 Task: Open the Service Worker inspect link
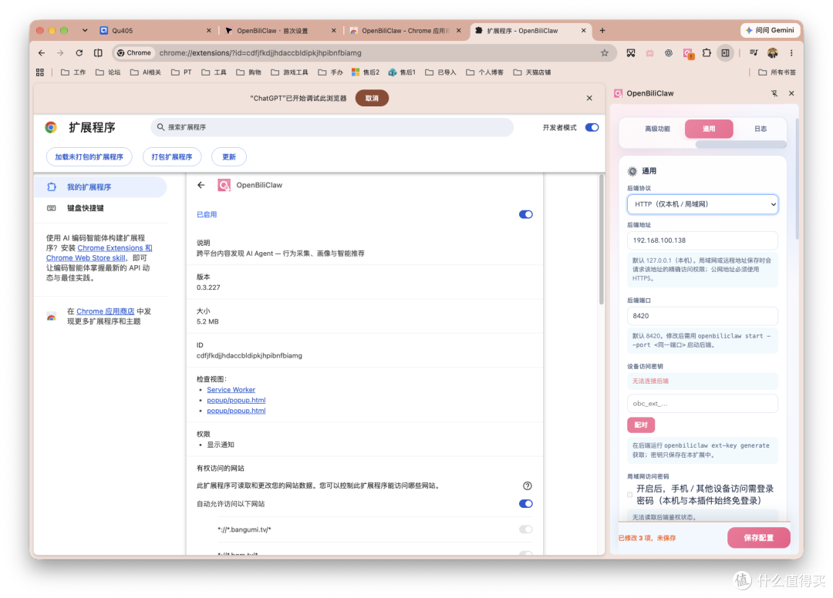(231, 389)
